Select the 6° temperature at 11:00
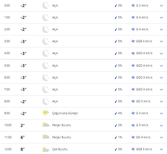 (x=22, y=137)
